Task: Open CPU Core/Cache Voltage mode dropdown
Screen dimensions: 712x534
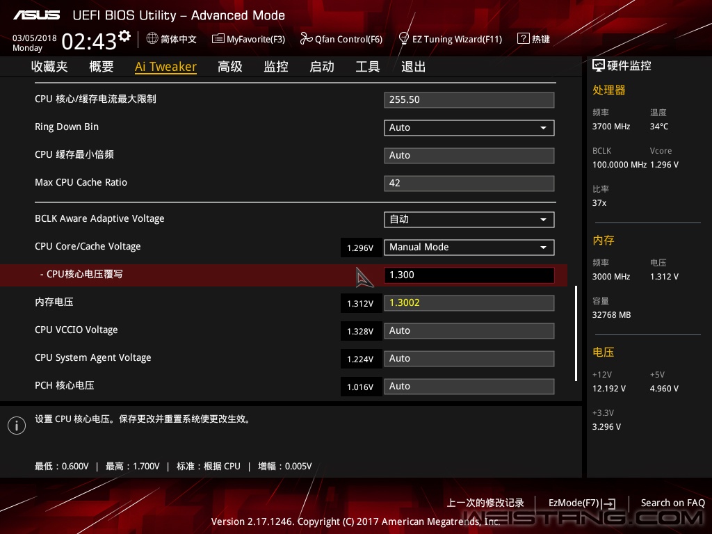Action: [469, 247]
